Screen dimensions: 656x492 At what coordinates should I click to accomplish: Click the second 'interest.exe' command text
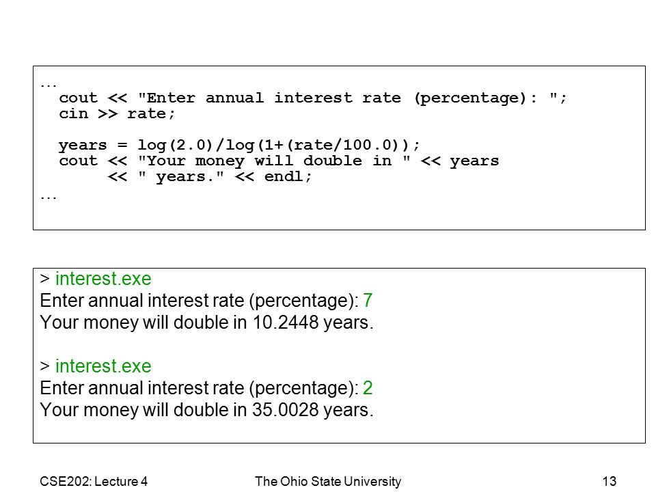coord(103,366)
